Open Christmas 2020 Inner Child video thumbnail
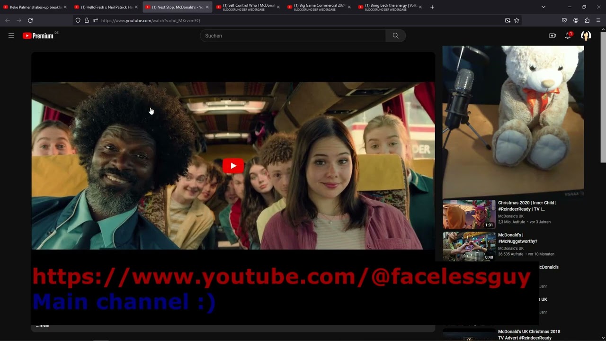 point(469,215)
